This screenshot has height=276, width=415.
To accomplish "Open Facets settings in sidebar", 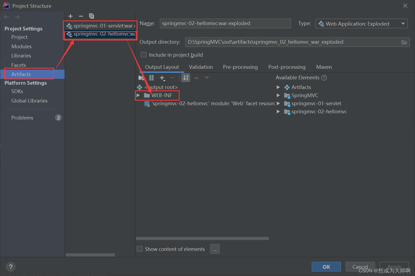I will (x=19, y=65).
